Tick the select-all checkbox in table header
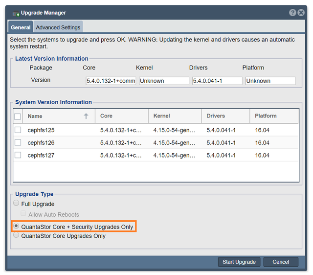The height and width of the screenshot is (275, 313). [18, 116]
